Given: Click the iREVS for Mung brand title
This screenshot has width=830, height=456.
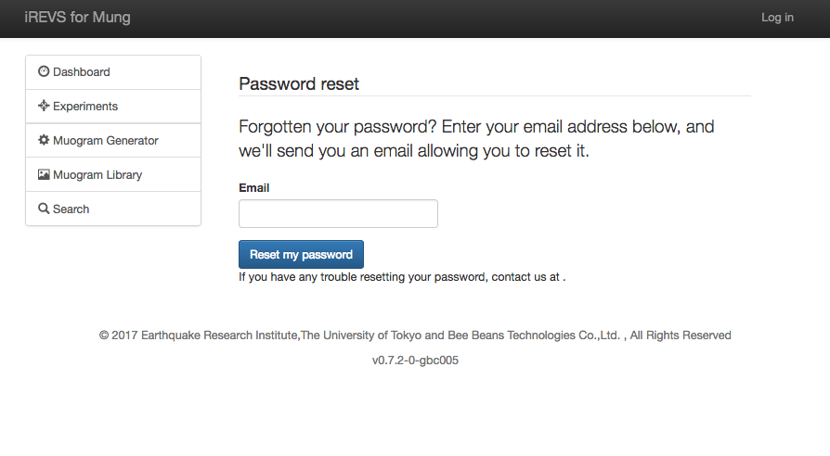Looking at the screenshot, I should [x=77, y=18].
